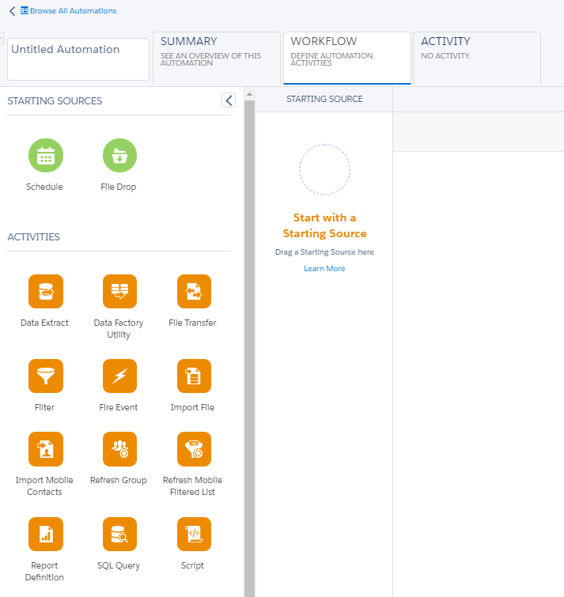Pick the Refresh Mobile Filtered List icon
Viewport: 564px width, 597px height.
(194, 449)
